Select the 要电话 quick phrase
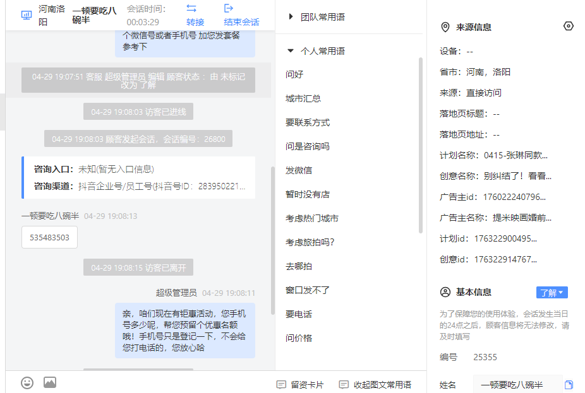 [298, 314]
